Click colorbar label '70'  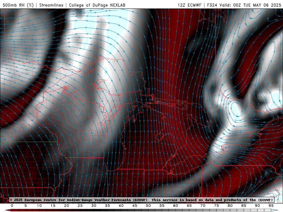(x=203, y=206)
